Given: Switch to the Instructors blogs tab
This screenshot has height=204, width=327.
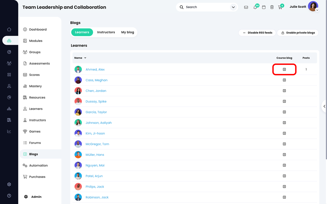Looking at the screenshot, I should 106,32.
